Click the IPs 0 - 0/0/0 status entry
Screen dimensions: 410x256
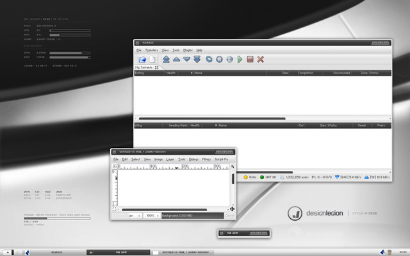pyautogui.click(x=322, y=177)
